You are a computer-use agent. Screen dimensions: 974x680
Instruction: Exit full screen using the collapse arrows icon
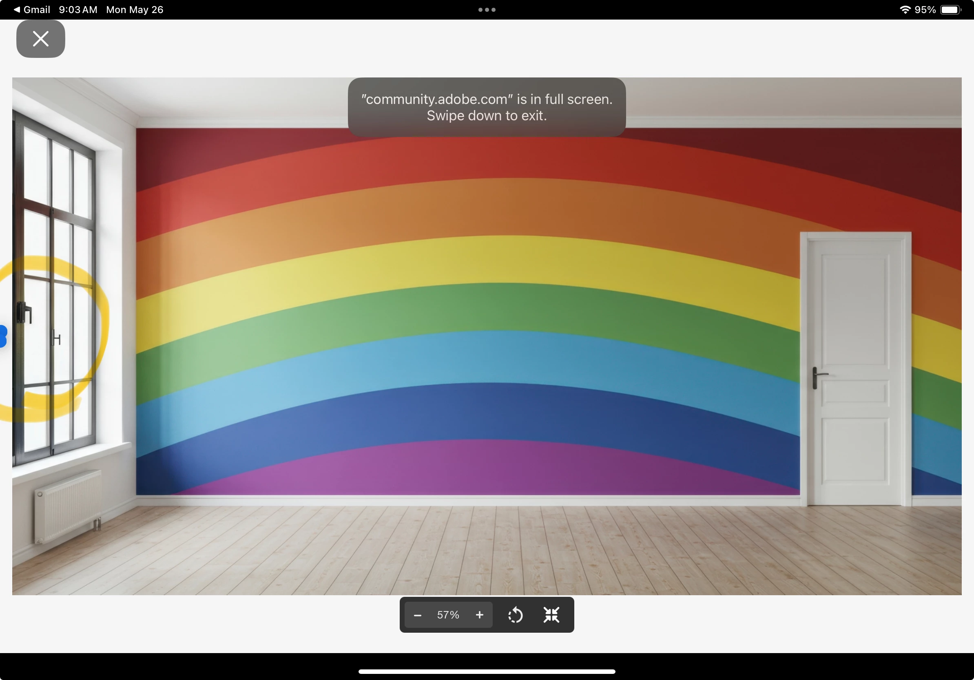[x=551, y=615]
